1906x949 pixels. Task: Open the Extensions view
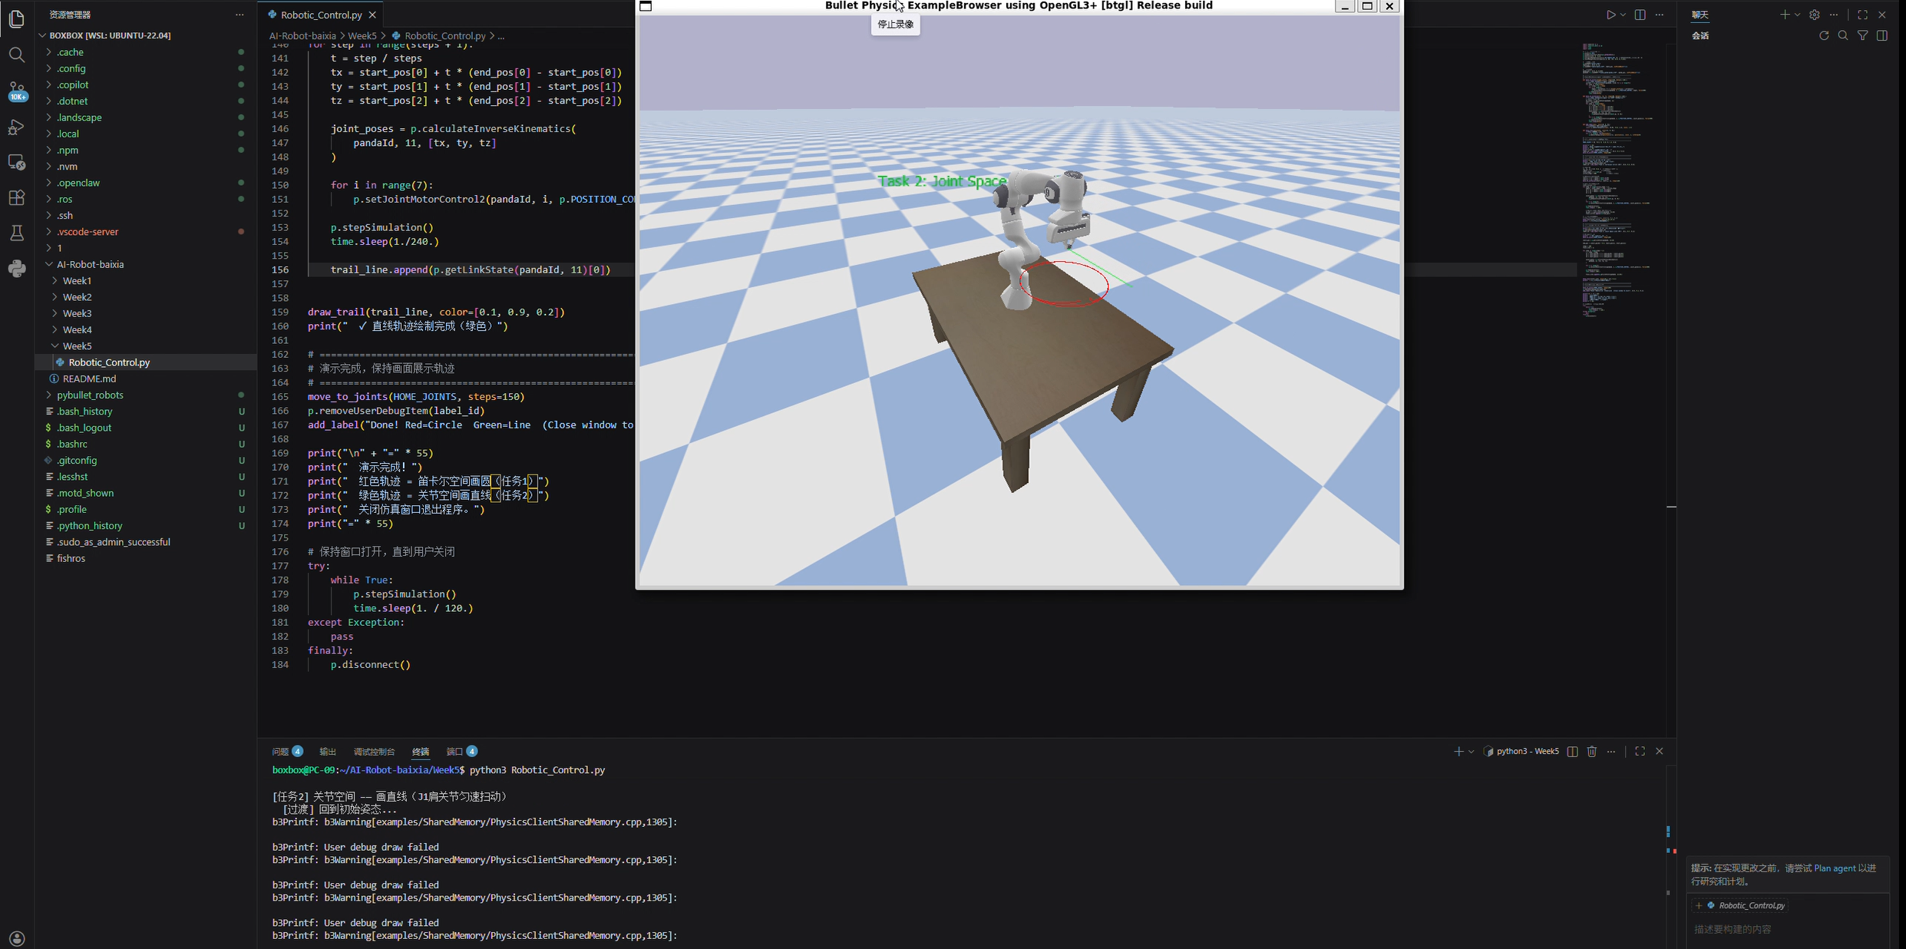17,197
